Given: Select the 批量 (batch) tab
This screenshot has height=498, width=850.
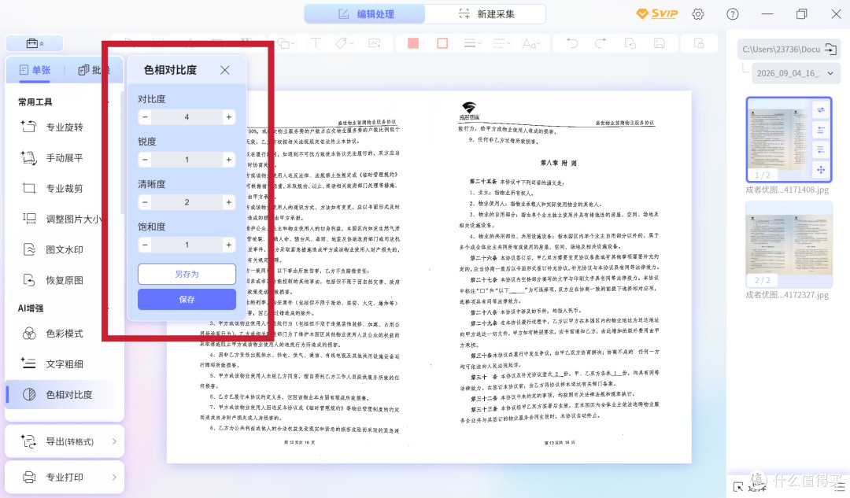Looking at the screenshot, I should pyautogui.click(x=93, y=70).
